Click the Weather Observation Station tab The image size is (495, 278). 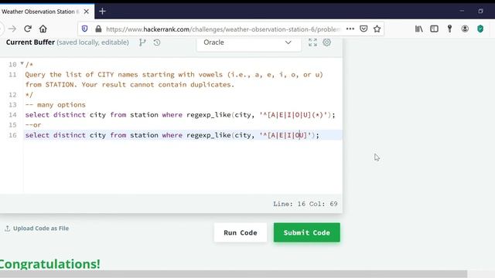pyautogui.click(x=39, y=12)
